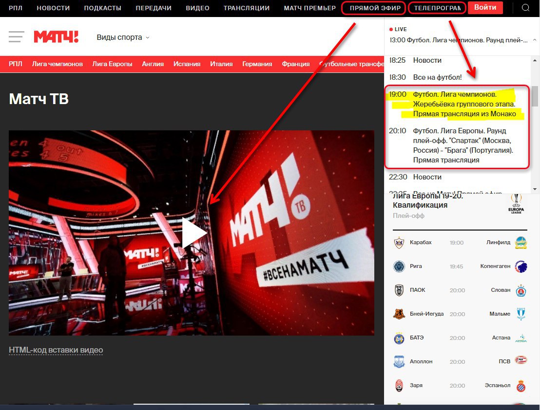The image size is (540, 410).
Task: Click the Мальме team crest
Action: pyautogui.click(x=521, y=314)
